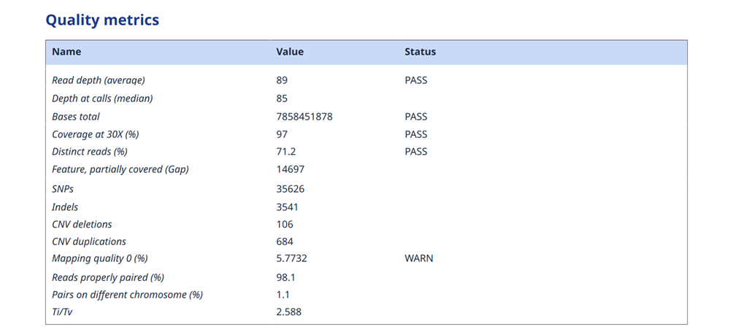Viewport: 733px width, 332px height.
Task: Select the Feature, partially covered (Gap) label
Action: pyautogui.click(x=120, y=169)
